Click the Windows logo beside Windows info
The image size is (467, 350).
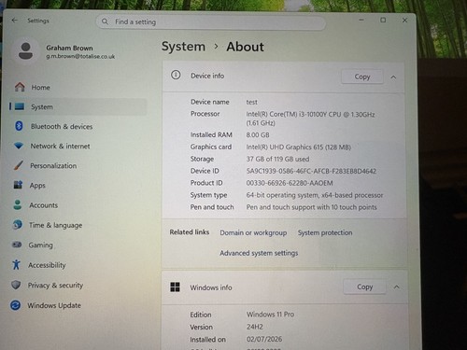click(175, 287)
